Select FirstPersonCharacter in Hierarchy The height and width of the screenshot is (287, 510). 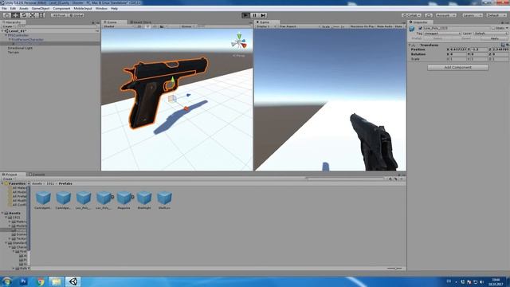click(x=27, y=39)
